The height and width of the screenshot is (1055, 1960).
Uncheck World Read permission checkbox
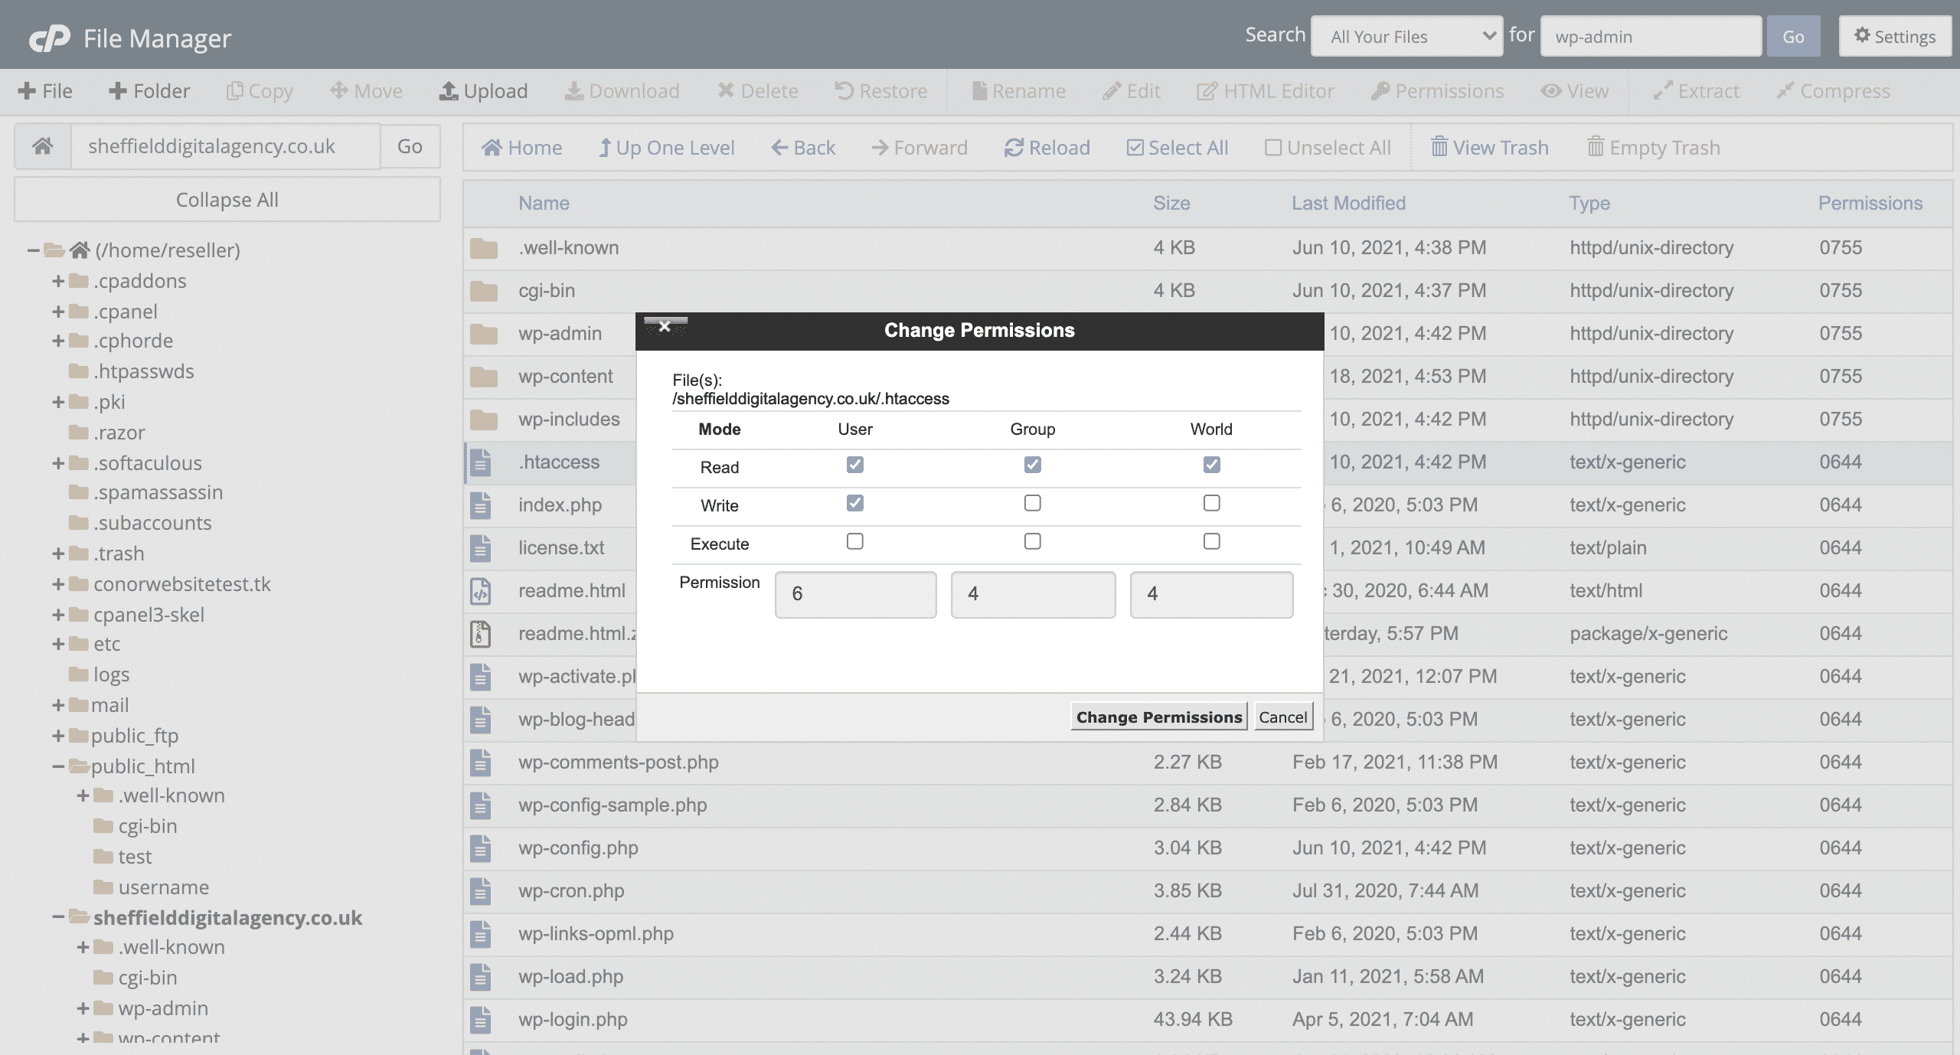pos(1211,465)
